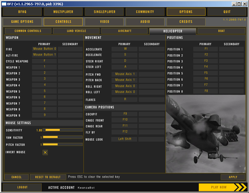Select Pitch Back primary binding field
Screen dimensions: 249x193
tap(124, 80)
